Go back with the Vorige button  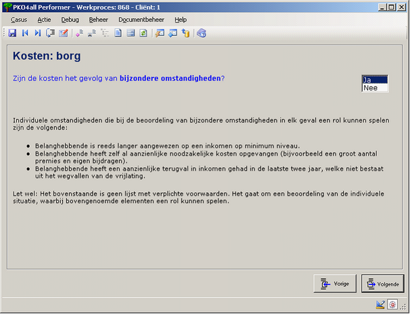(x=335, y=284)
